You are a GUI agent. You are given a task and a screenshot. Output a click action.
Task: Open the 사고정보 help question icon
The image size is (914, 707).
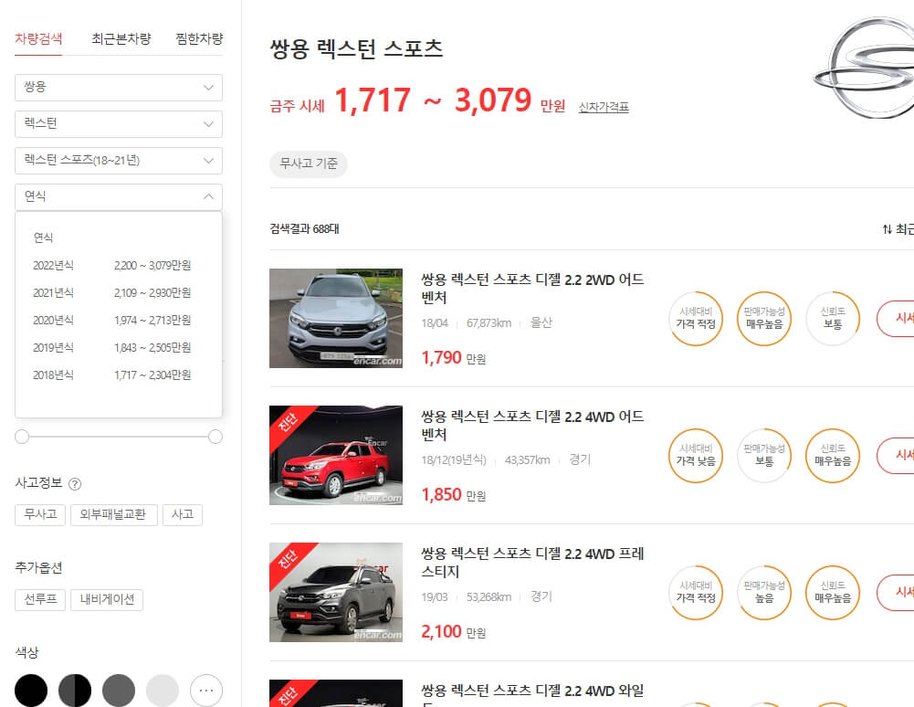point(75,483)
